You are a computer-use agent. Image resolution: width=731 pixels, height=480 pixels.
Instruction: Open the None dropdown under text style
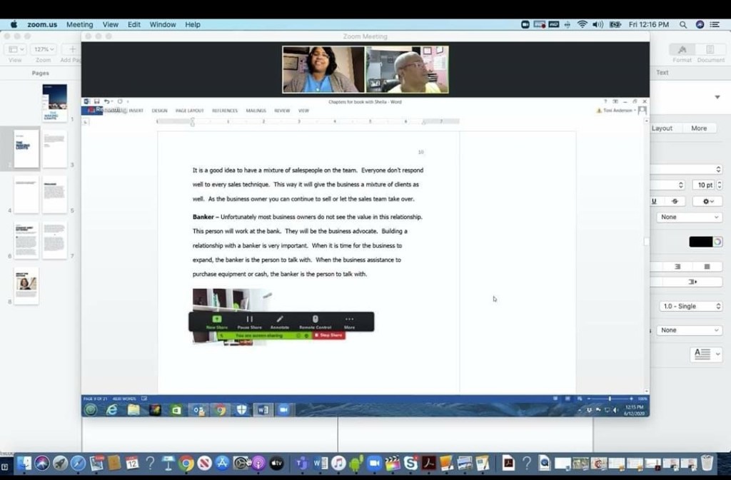690,217
